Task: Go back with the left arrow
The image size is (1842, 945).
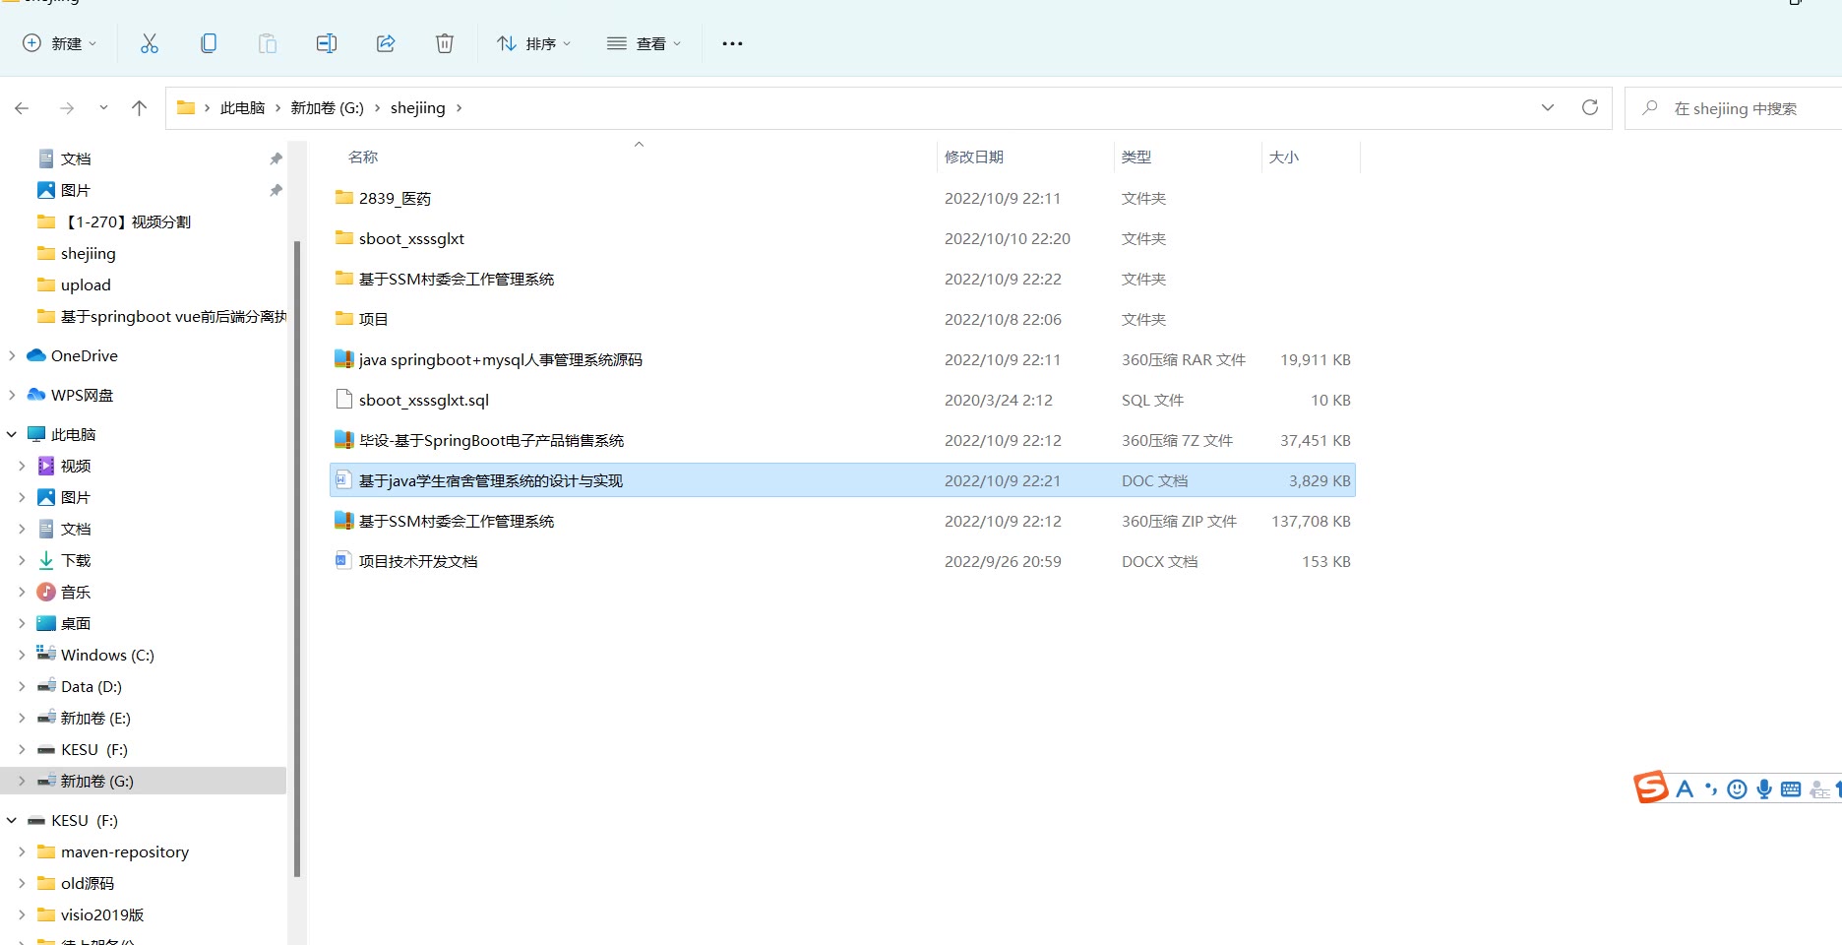Action: pos(22,108)
